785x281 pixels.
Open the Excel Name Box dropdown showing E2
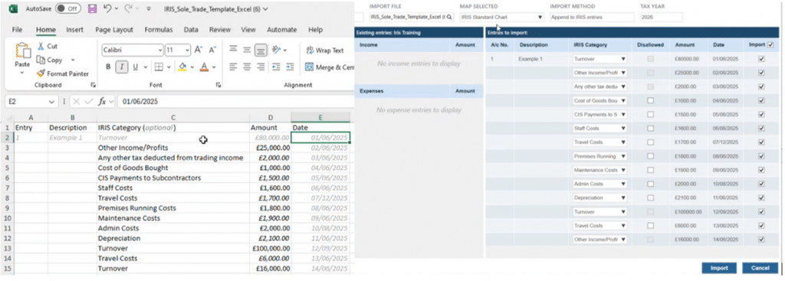(51, 102)
